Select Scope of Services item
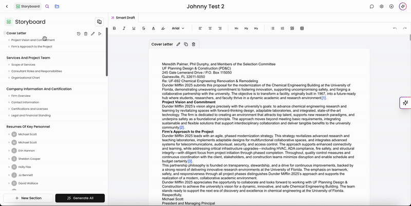Screen dimensions: 411x206 [23, 65]
